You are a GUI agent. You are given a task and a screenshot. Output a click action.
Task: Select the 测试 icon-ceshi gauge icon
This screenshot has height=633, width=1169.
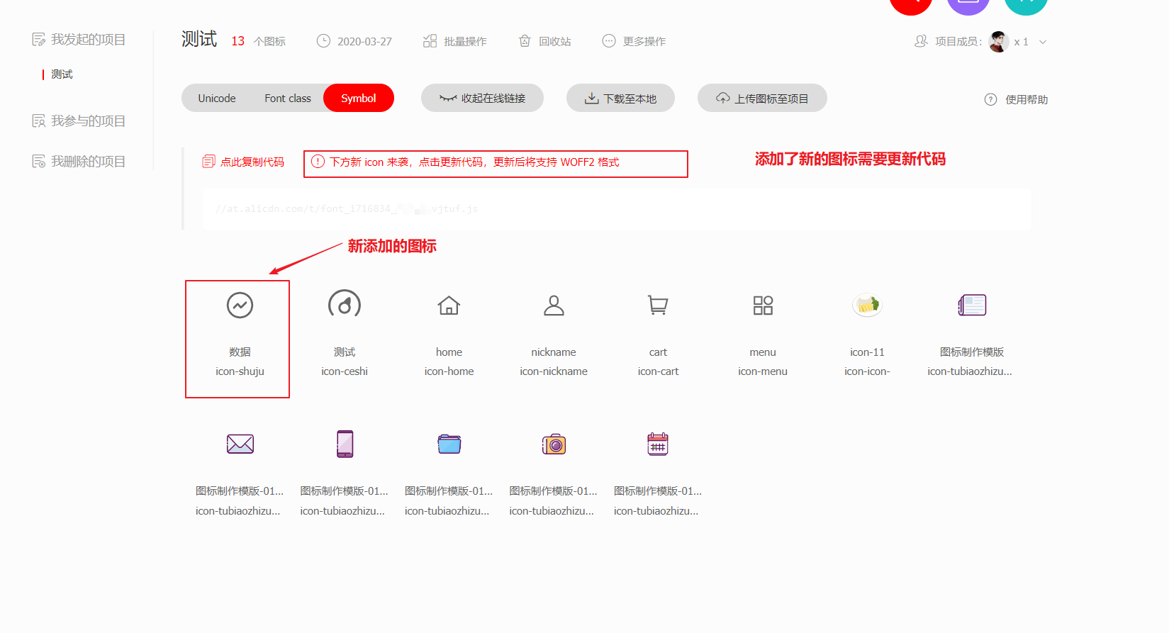345,306
